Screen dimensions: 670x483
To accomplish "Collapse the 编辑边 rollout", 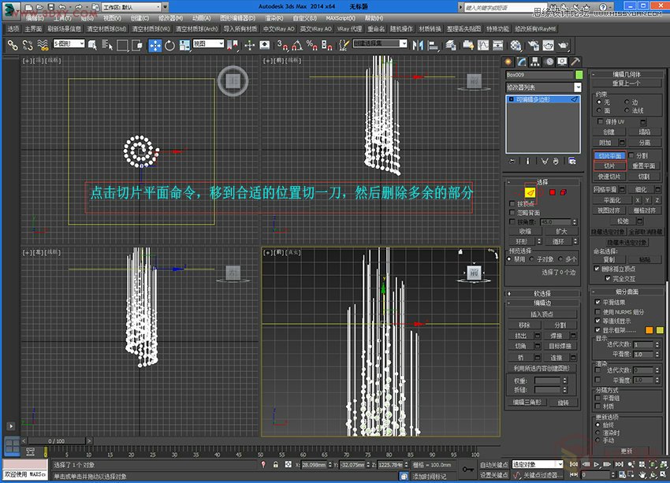I will point(542,303).
